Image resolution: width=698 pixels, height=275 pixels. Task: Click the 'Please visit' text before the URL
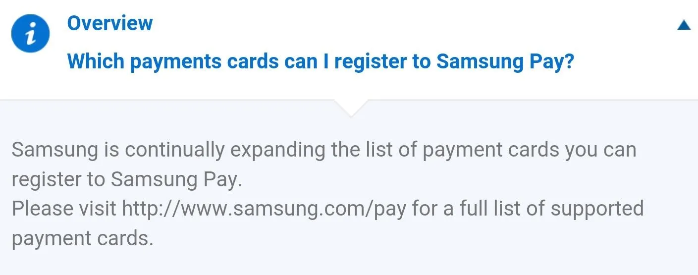[64, 209]
